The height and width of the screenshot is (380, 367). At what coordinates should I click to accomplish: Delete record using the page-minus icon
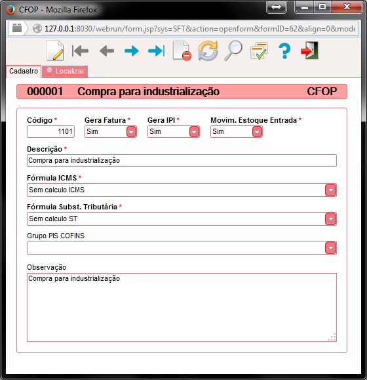click(182, 51)
